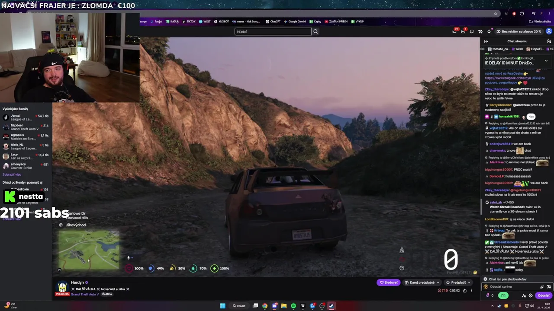
Task: Open Alois_NL channel in sidebar
Action: [x=25, y=146]
